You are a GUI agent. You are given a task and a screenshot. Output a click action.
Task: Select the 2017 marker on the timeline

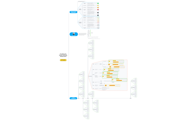[83, 98]
